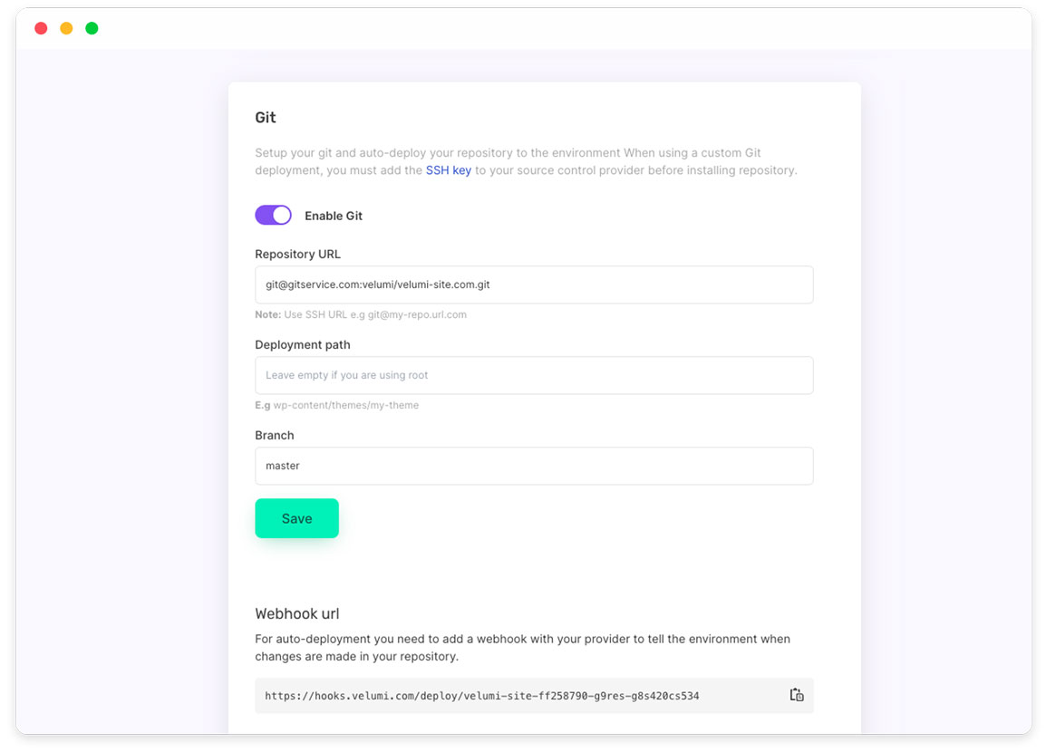Save the Git settings
The height and width of the screenshot is (752, 1046).
[x=297, y=518]
